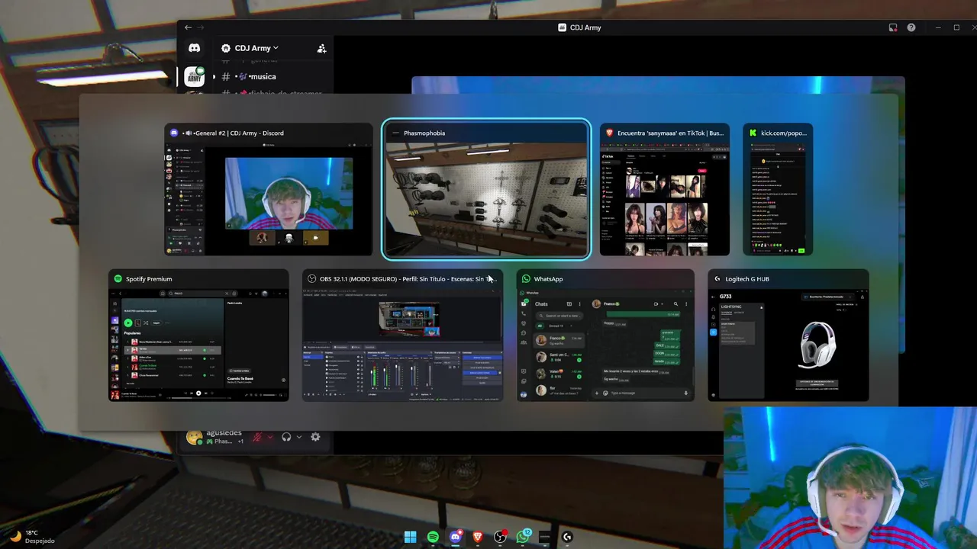
Task: Maximize the CDJ Army Discord window
Action: 956,27
